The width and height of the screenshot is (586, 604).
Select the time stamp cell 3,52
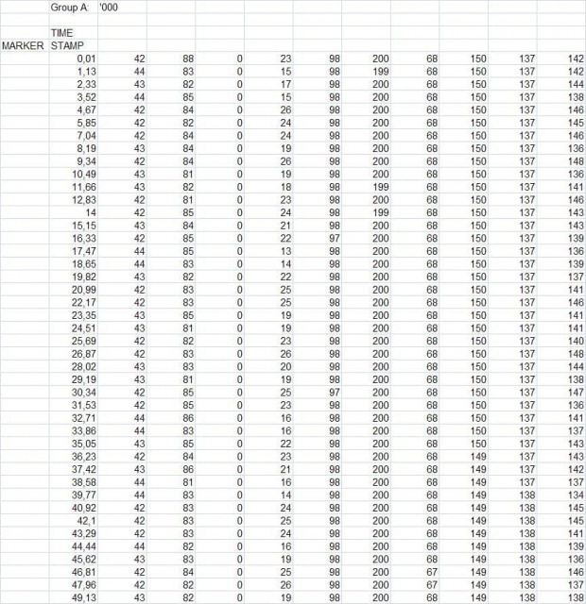74,97
